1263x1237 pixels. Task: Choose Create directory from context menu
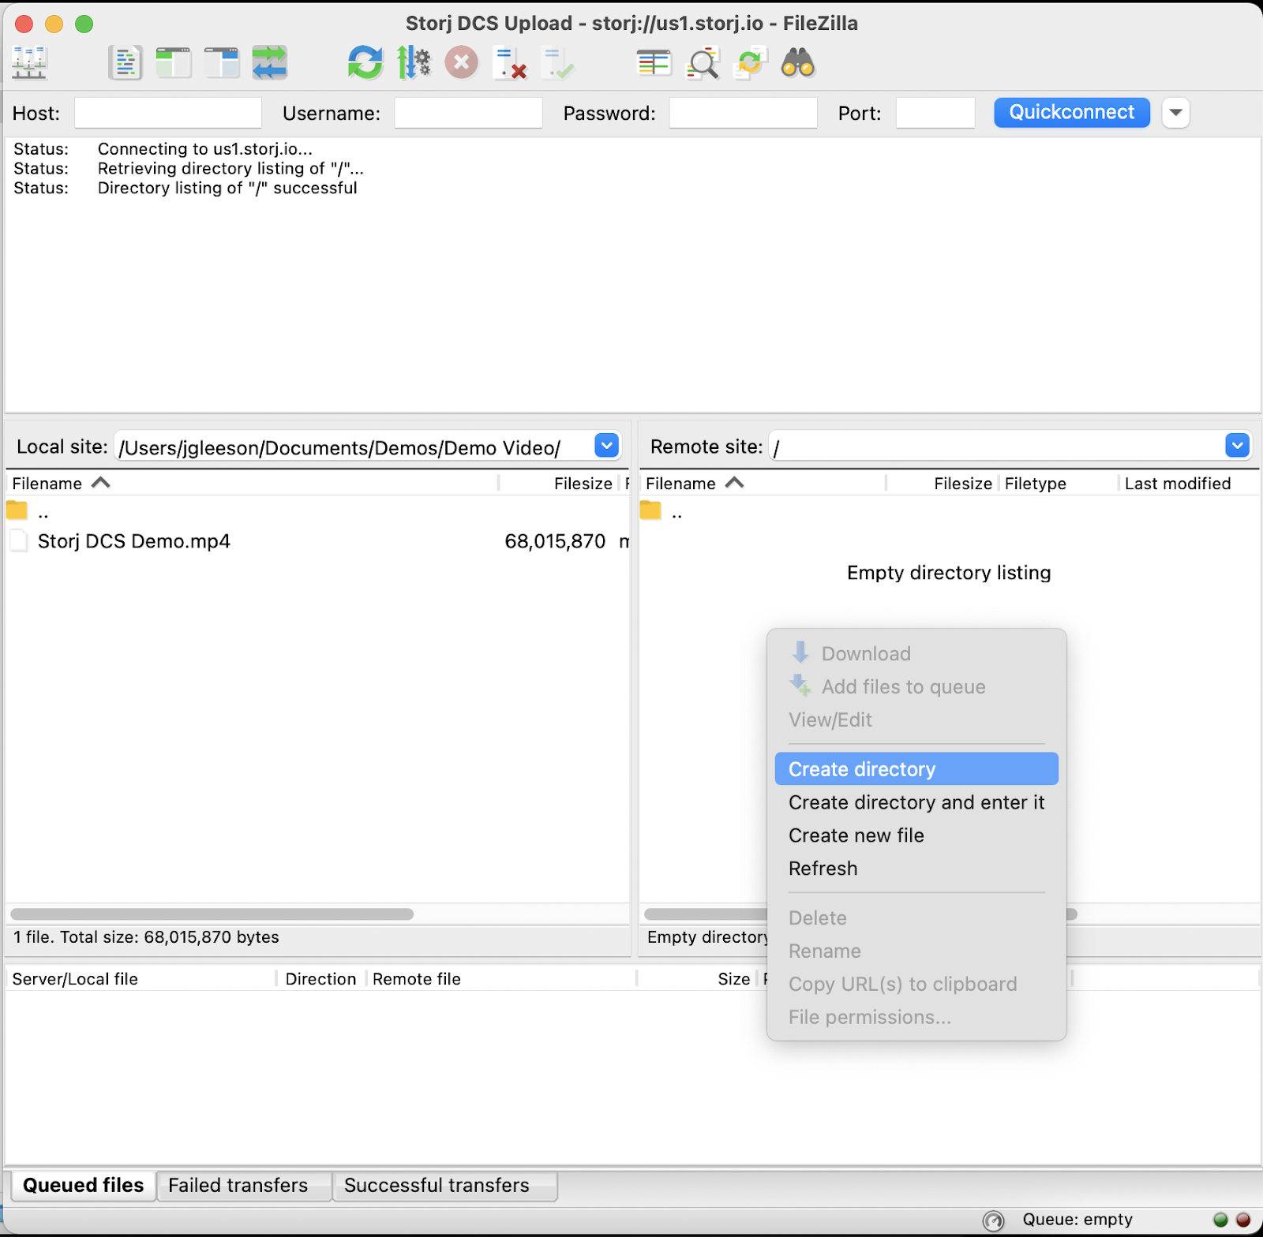click(916, 769)
